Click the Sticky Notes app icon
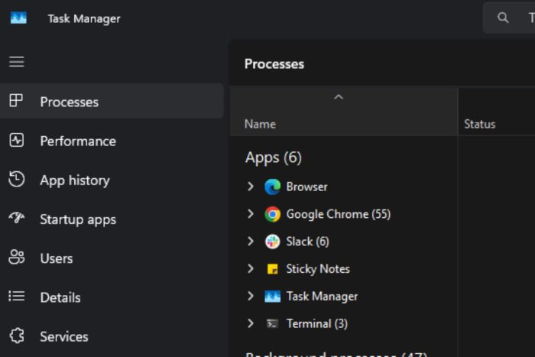The width and height of the screenshot is (535, 357). tap(272, 269)
